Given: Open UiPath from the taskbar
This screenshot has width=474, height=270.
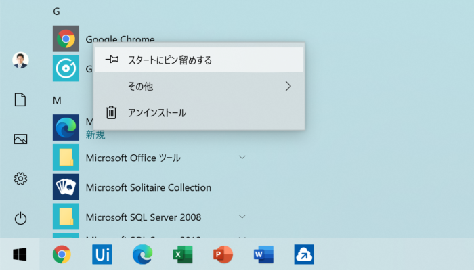Looking at the screenshot, I should (102, 254).
